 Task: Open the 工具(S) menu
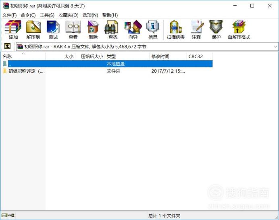tap(47, 15)
